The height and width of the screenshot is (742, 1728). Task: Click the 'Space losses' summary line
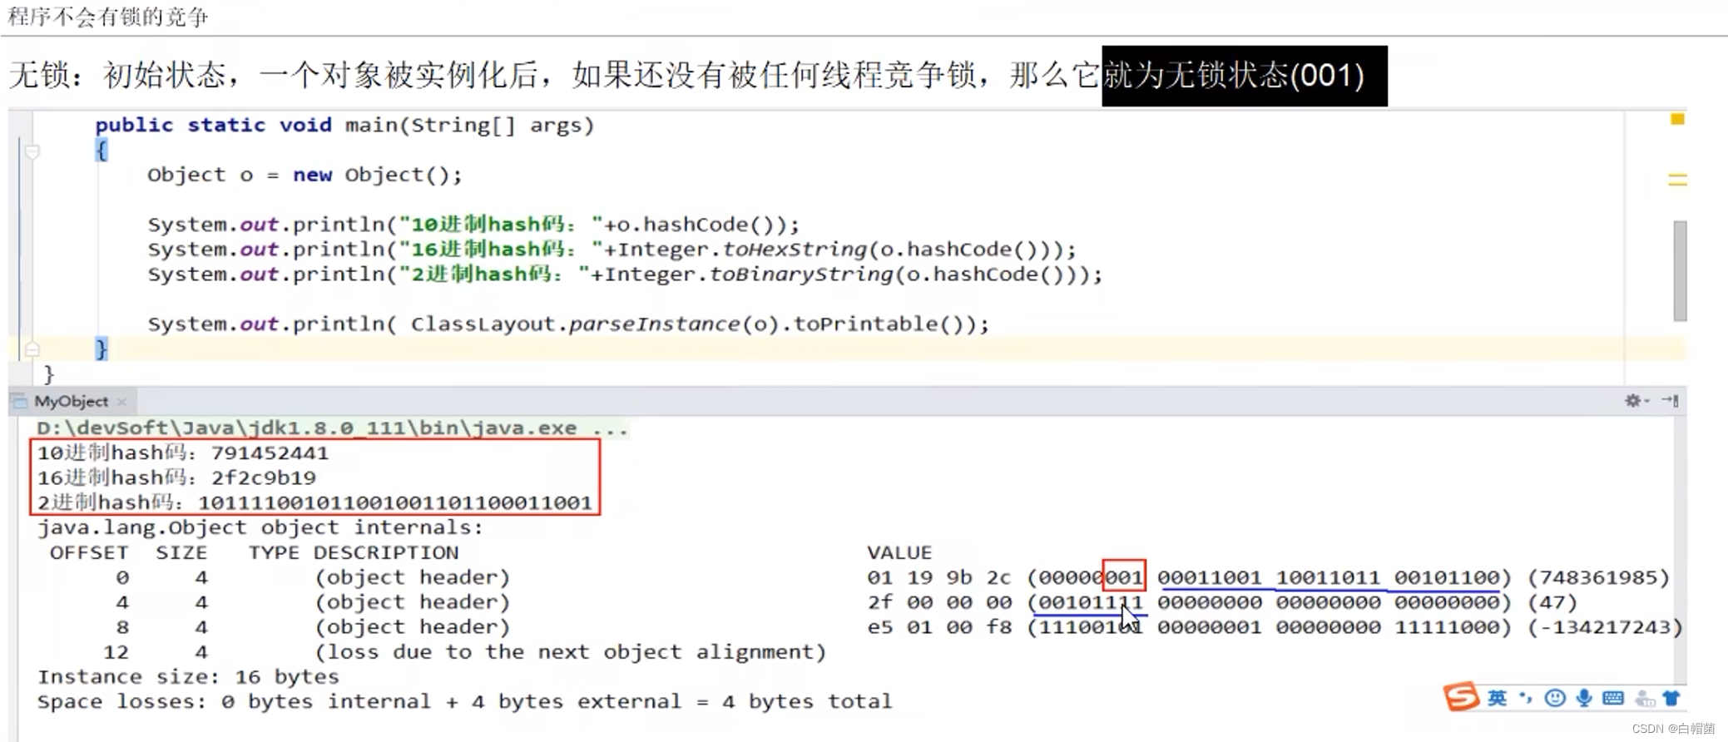coord(464,701)
